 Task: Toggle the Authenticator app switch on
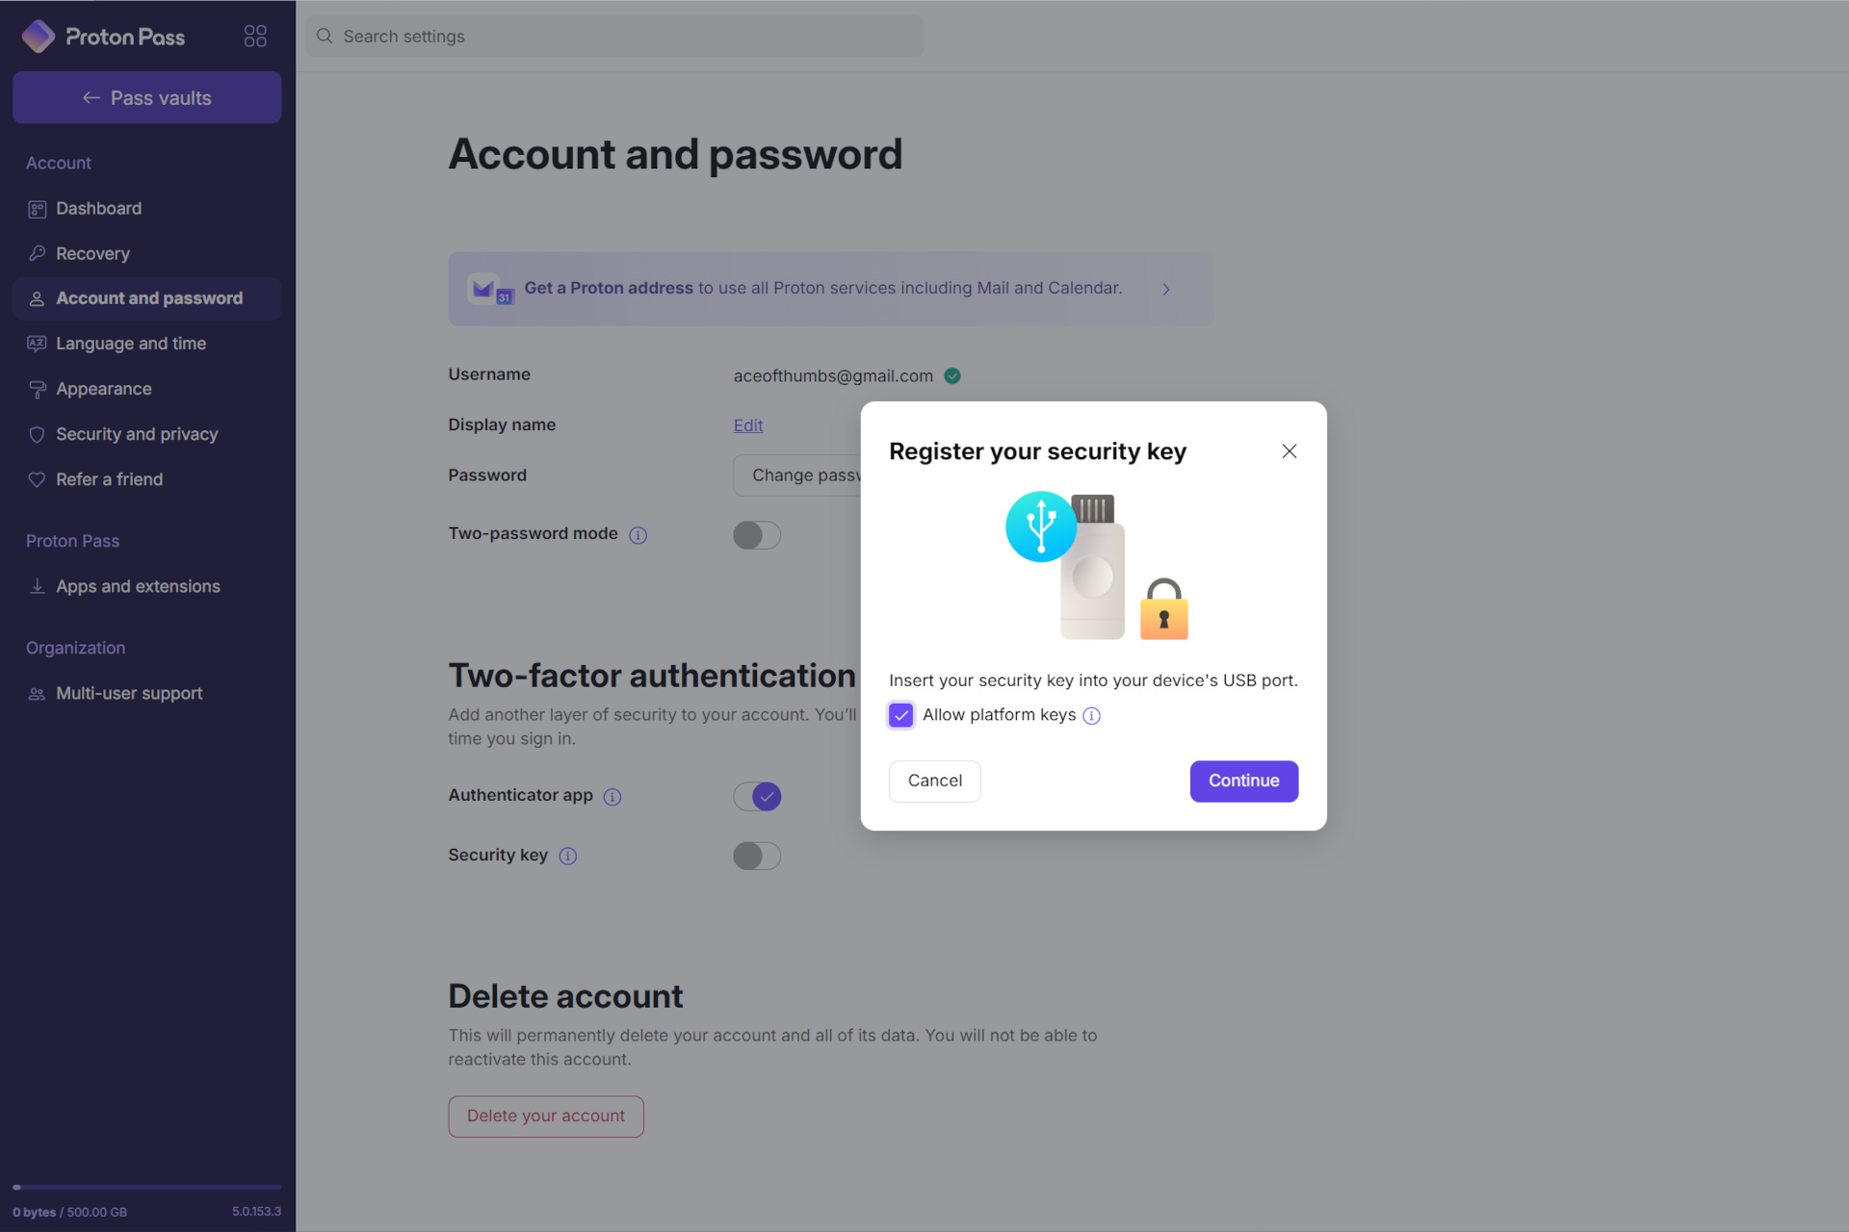click(x=757, y=795)
